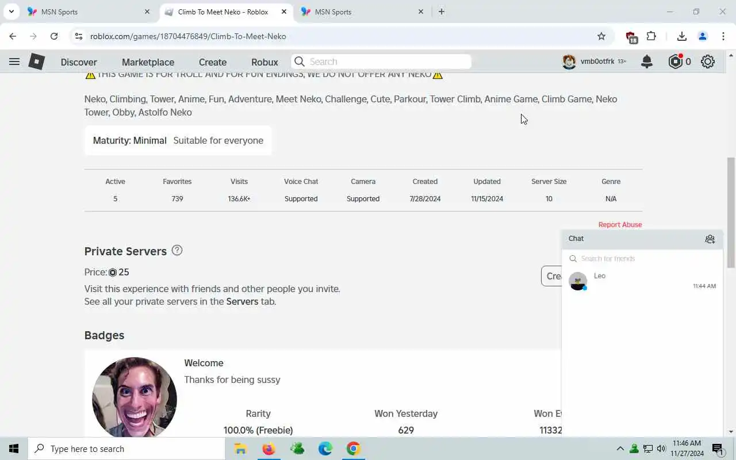Click the search magnifier icon in Roblox
The height and width of the screenshot is (460, 736).
coord(299,62)
